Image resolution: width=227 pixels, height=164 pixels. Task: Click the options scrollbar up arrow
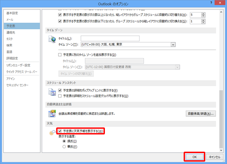coord(221,12)
